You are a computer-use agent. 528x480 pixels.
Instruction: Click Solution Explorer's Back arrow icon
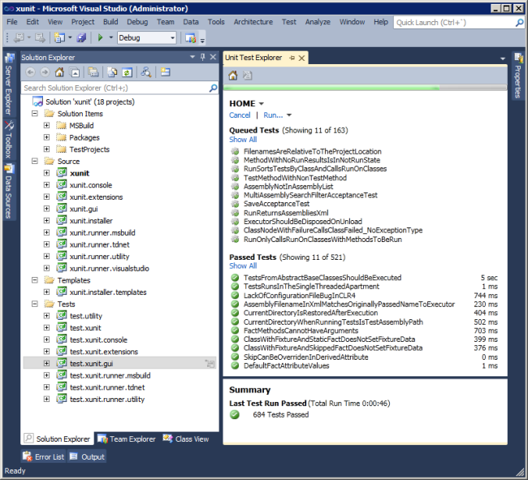(30, 72)
